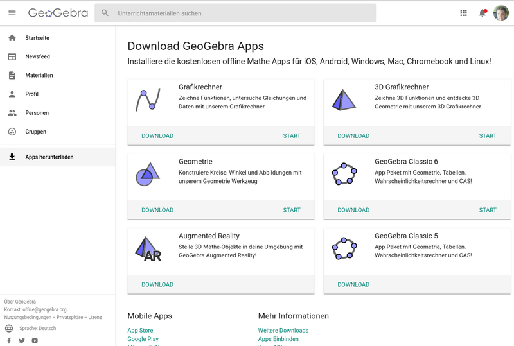Click the Grafikrechner card title
This screenshot has width=514, height=346.
tap(200, 87)
